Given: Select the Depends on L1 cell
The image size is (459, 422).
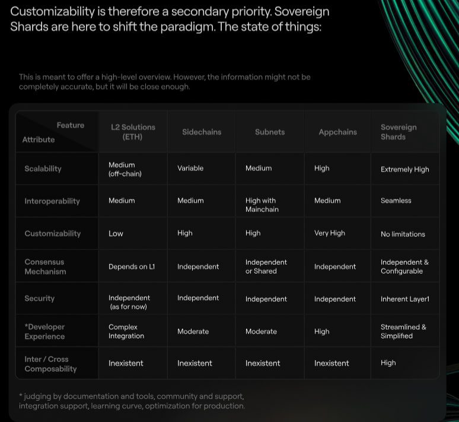Looking at the screenshot, I should point(132,266).
